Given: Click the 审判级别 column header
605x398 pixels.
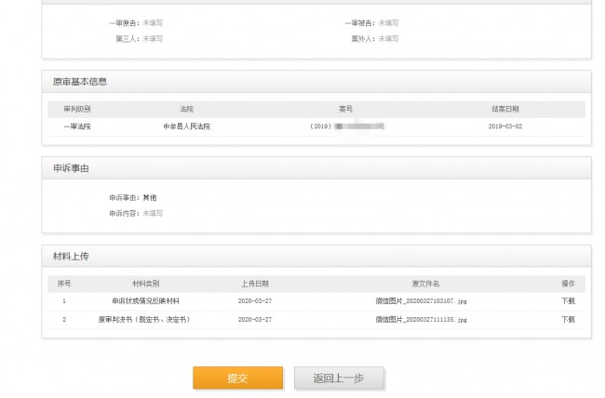Looking at the screenshot, I should tap(77, 109).
